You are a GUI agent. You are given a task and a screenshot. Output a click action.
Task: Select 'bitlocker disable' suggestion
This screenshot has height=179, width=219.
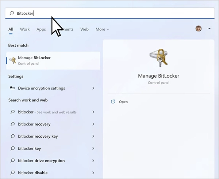(x=53, y=173)
